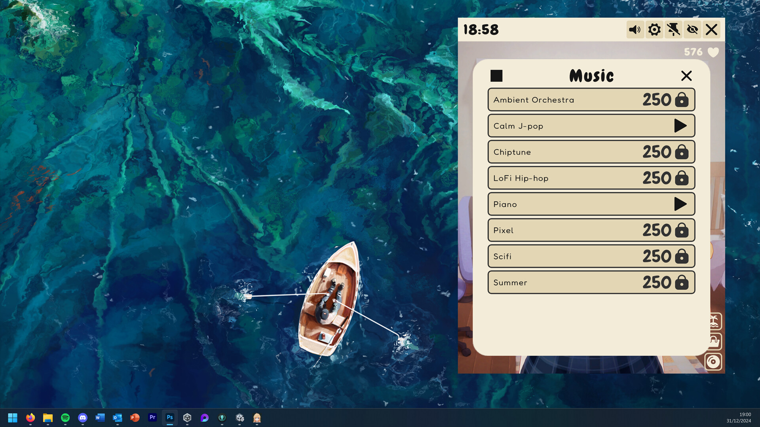
Task: Click the lock icon on the Summer track
Action: pos(682,282)
